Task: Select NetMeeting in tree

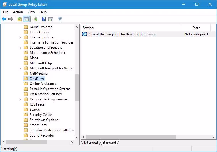Action: pos(39,73)
